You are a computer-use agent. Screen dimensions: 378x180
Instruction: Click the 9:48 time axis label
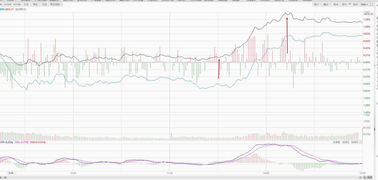click(11, 173)
